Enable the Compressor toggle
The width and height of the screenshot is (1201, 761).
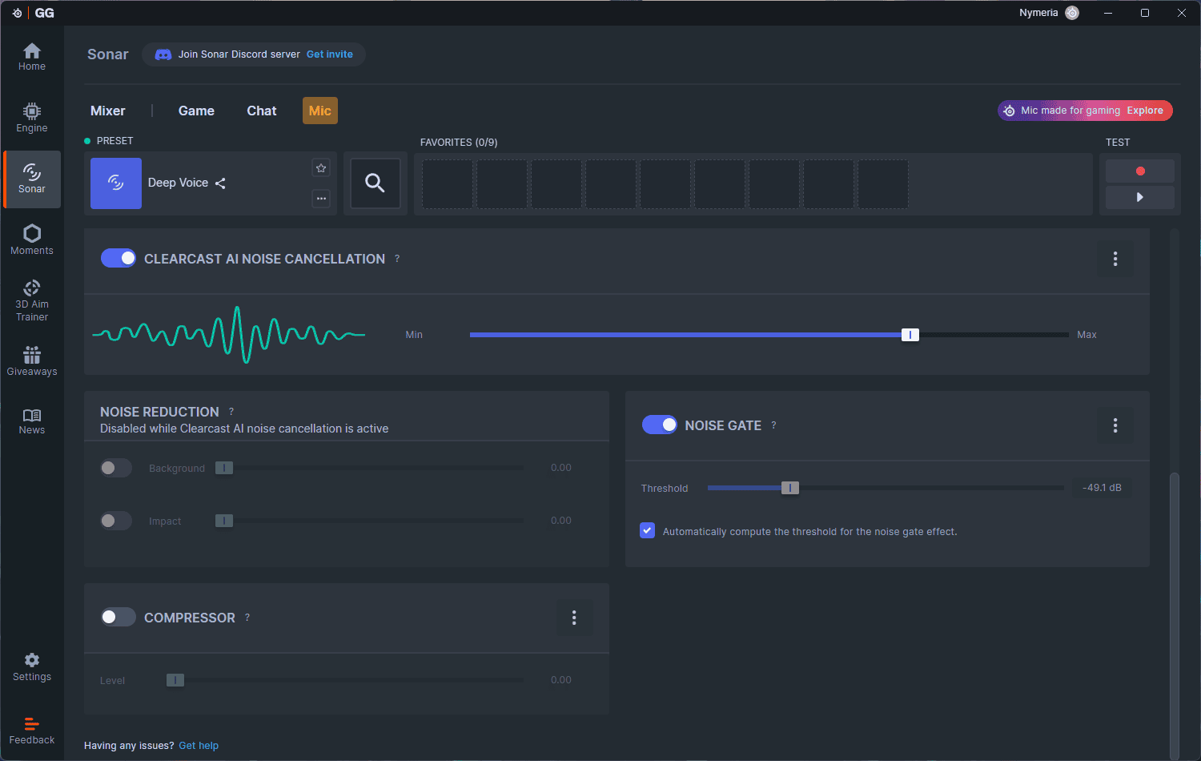pyautogui.click(x=118, y=617)
